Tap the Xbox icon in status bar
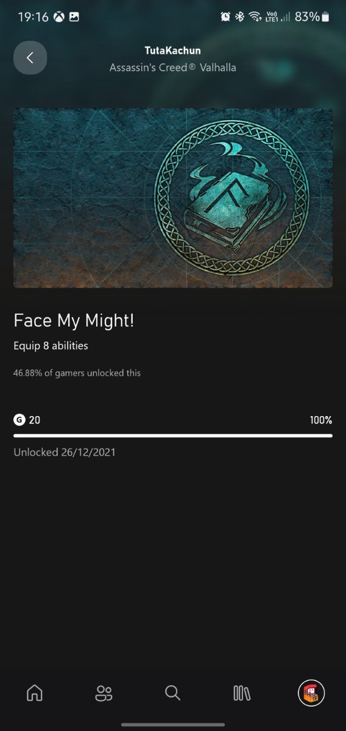The height and width of the screenshot is (731, 346). [x=58, y=17]
